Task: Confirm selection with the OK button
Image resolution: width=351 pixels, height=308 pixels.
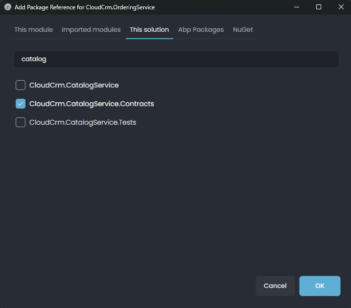Action: tap(320, 286)
